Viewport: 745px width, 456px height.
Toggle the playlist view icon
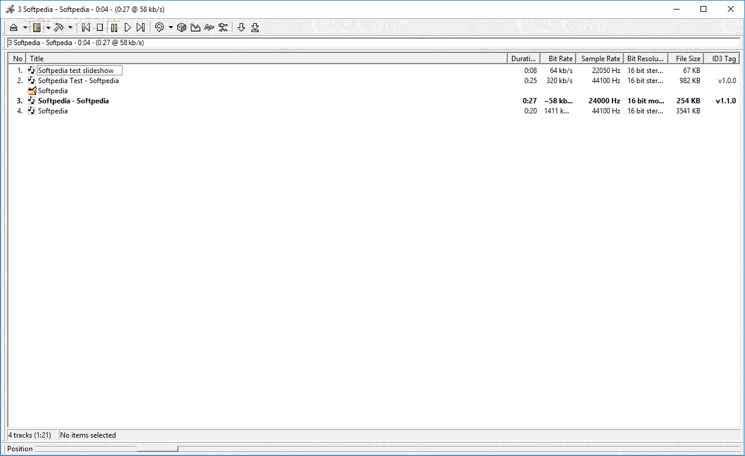click(x=37, y=27)
